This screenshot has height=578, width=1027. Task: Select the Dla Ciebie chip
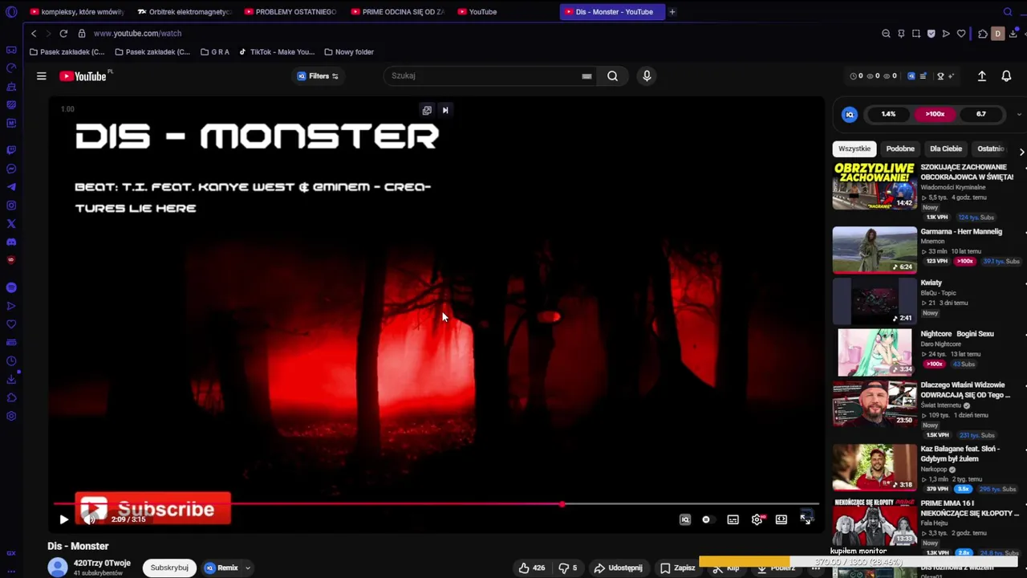click(946, 149)
